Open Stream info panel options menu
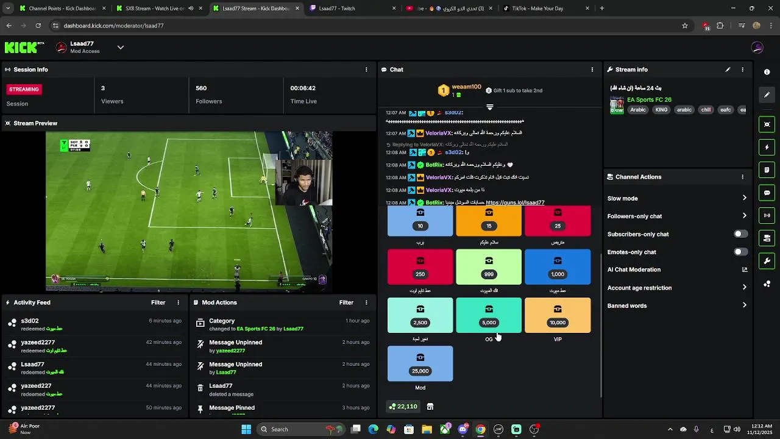Screen dimensions: 780x439 point(742,70)
